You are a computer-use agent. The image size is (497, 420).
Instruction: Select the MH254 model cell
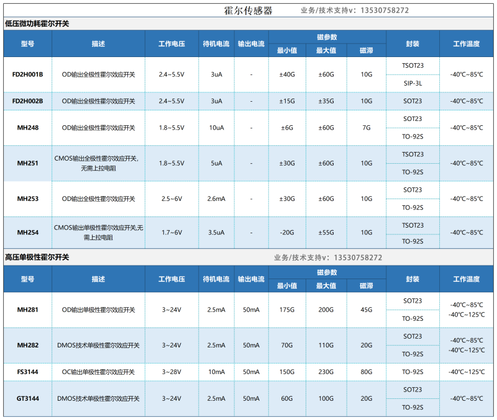pos(28,233)
